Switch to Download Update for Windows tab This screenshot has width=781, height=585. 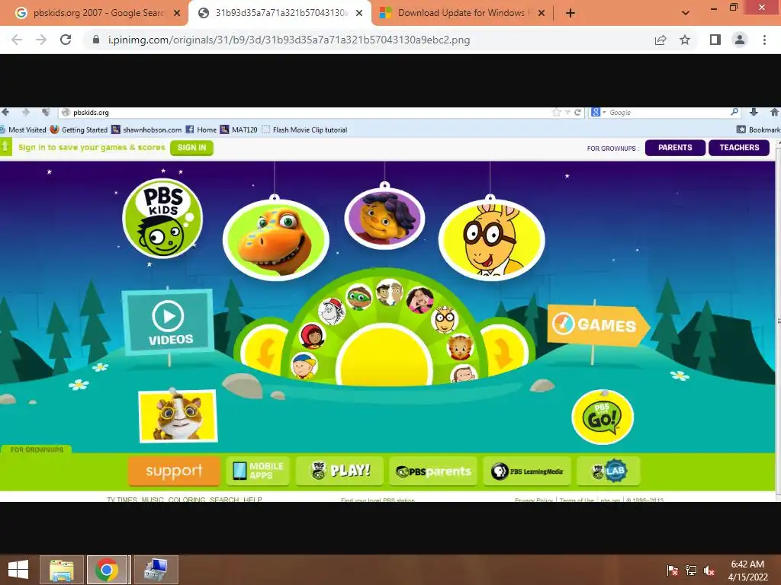462,13
